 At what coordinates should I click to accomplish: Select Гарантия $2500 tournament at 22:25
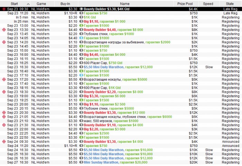click(121, 133)
